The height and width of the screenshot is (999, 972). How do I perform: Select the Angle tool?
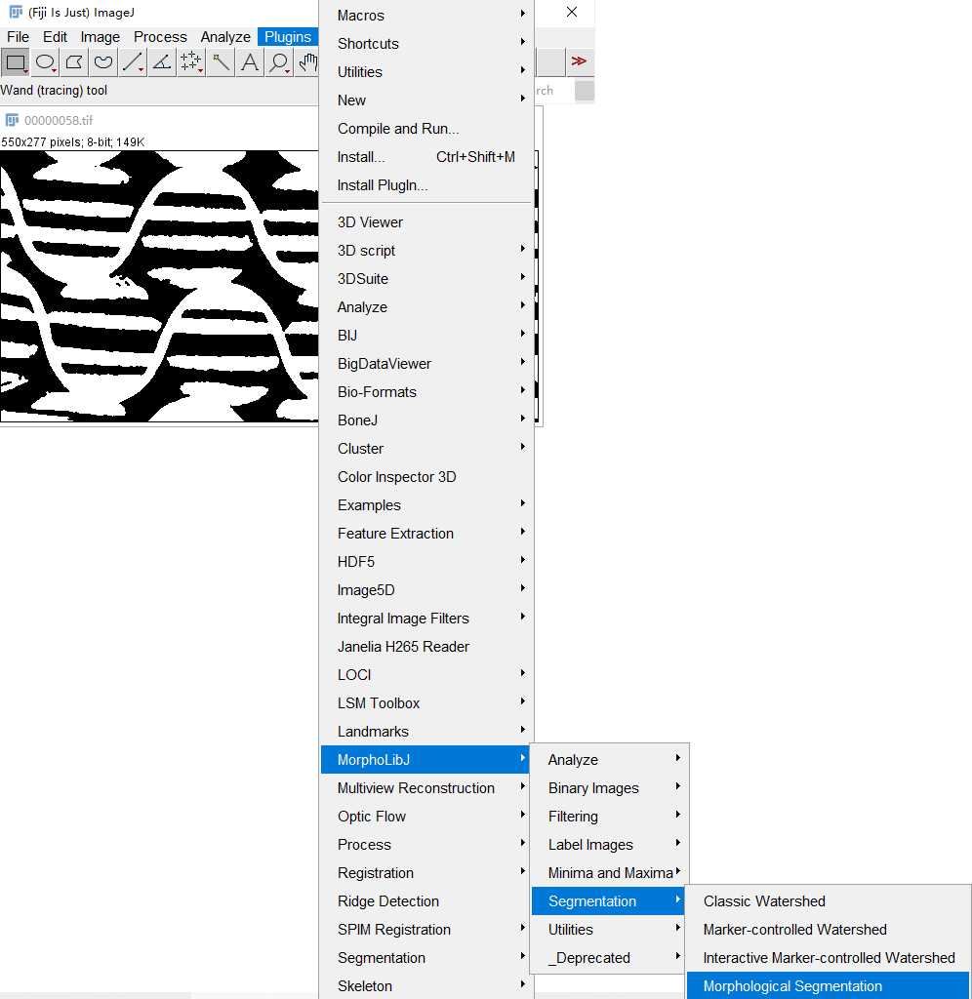pos(162,62)
